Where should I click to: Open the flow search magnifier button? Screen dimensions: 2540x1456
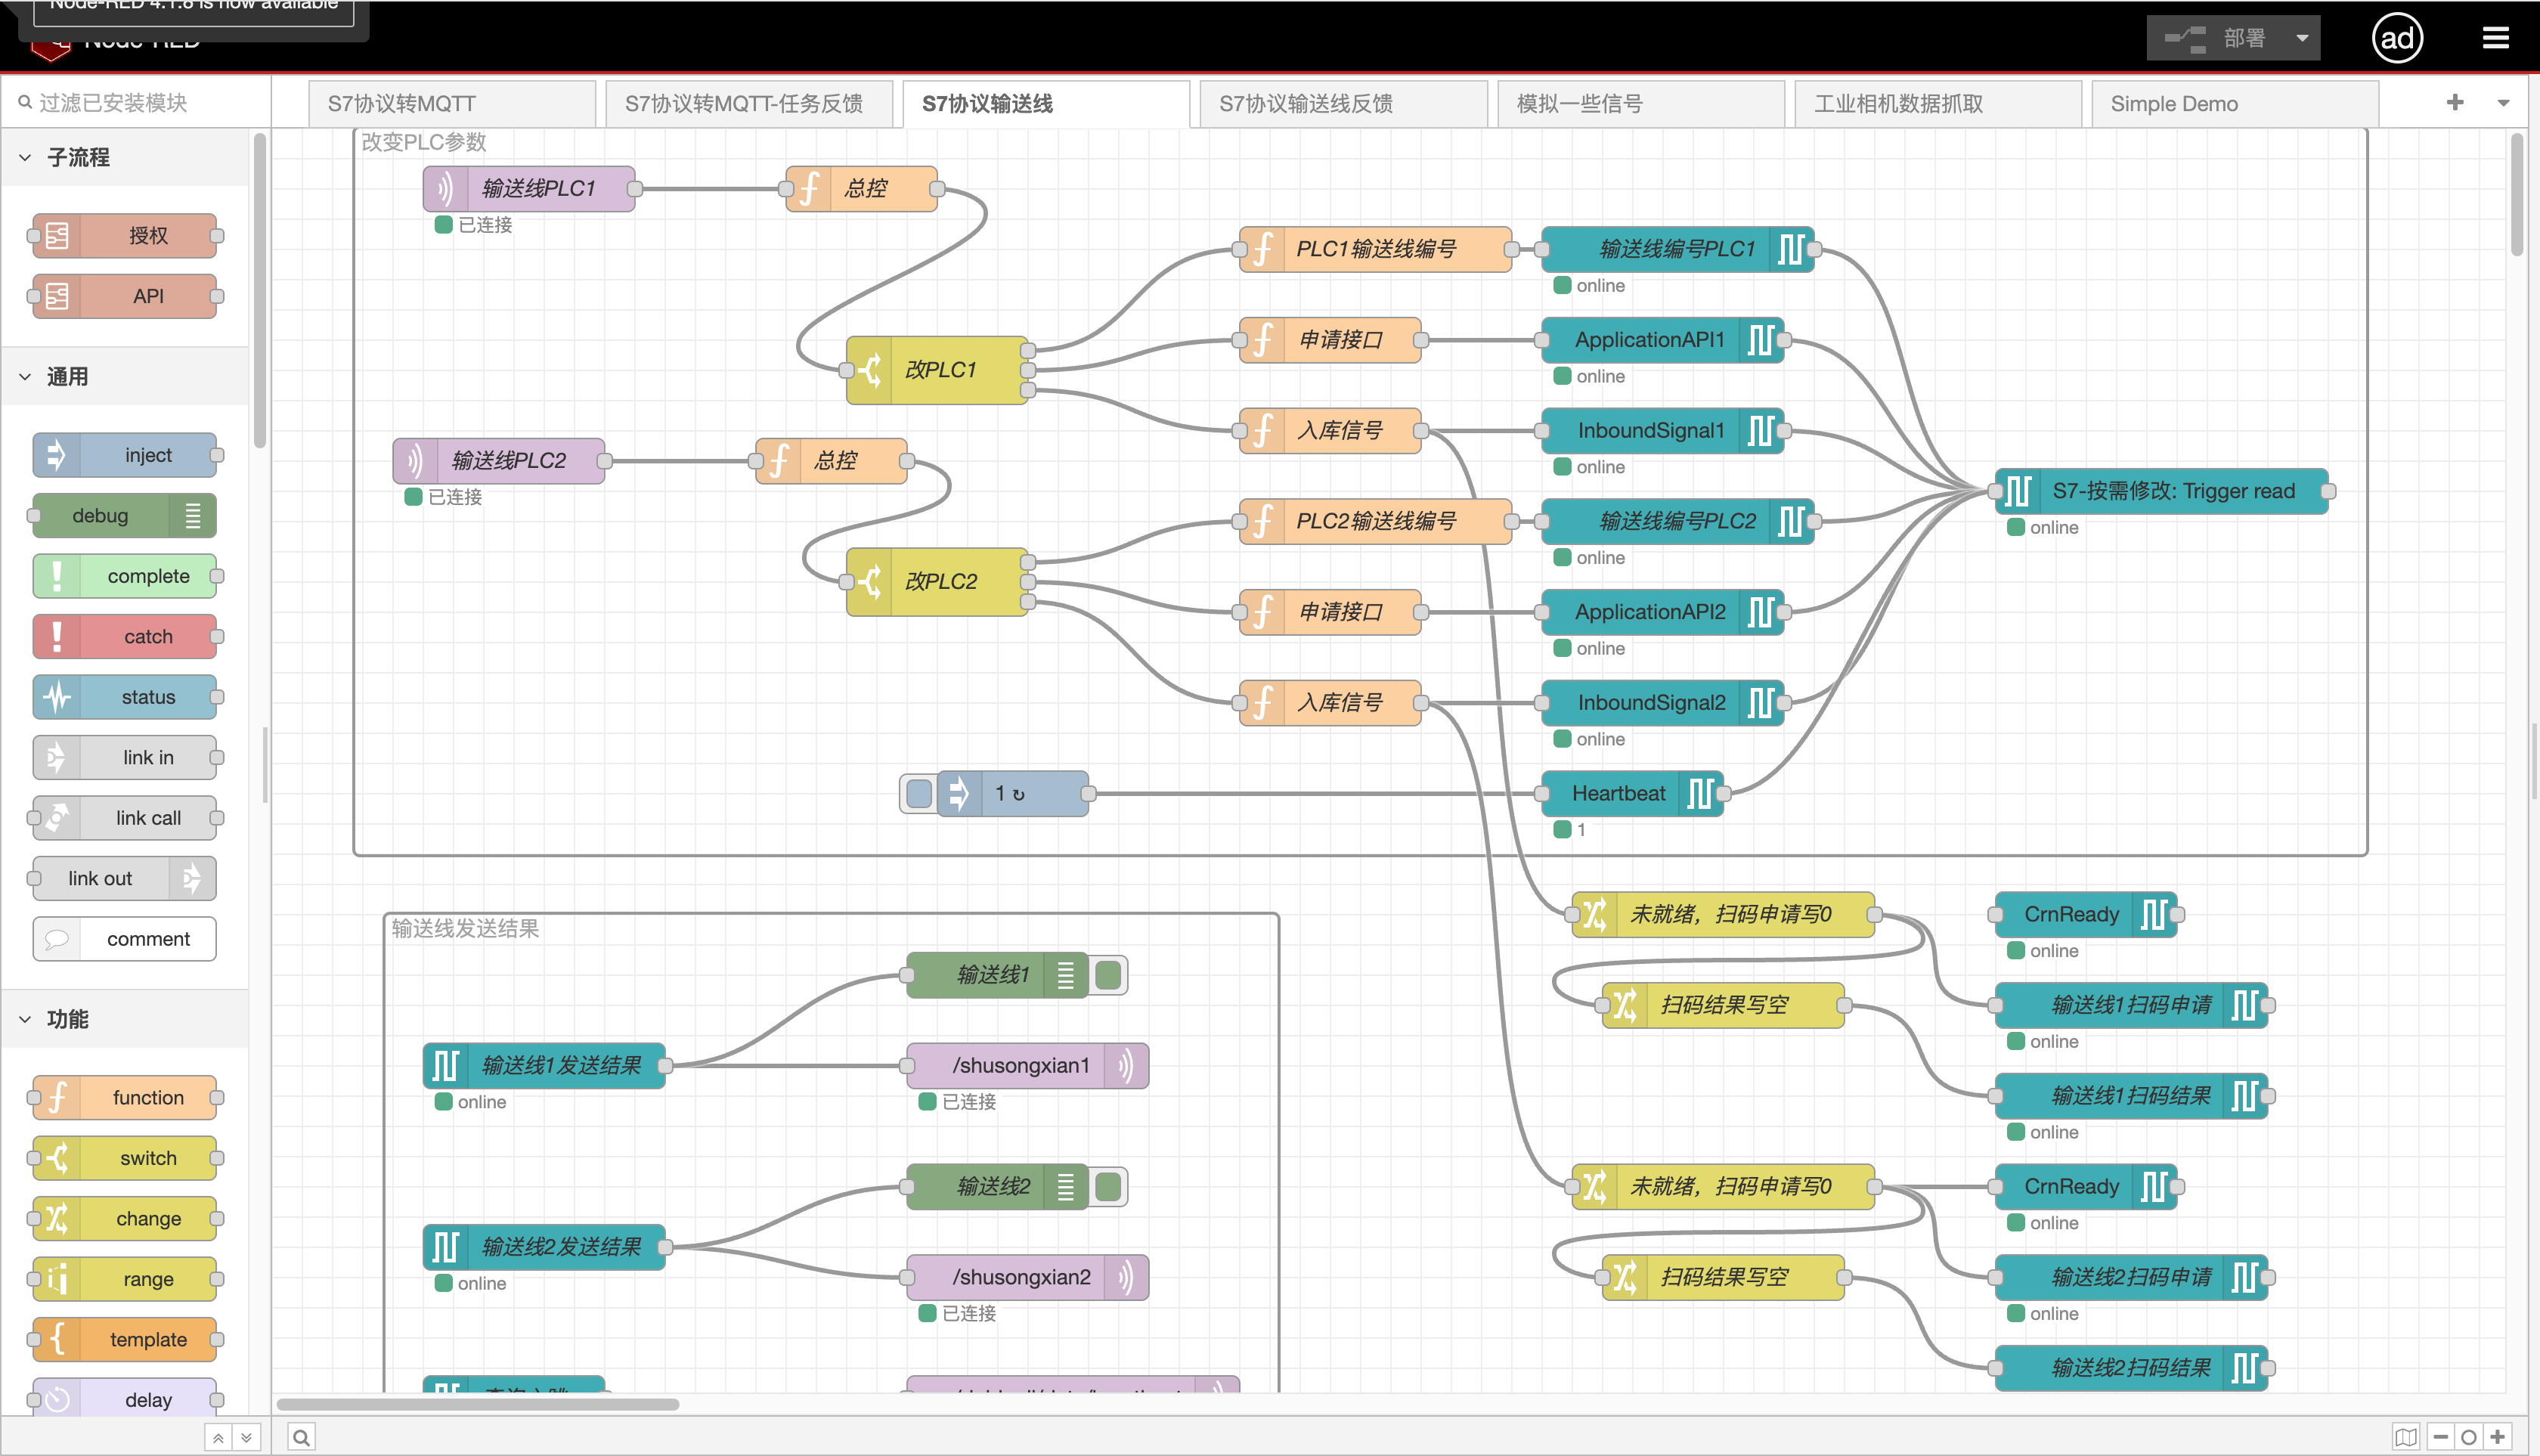[x=301, y=1438]
